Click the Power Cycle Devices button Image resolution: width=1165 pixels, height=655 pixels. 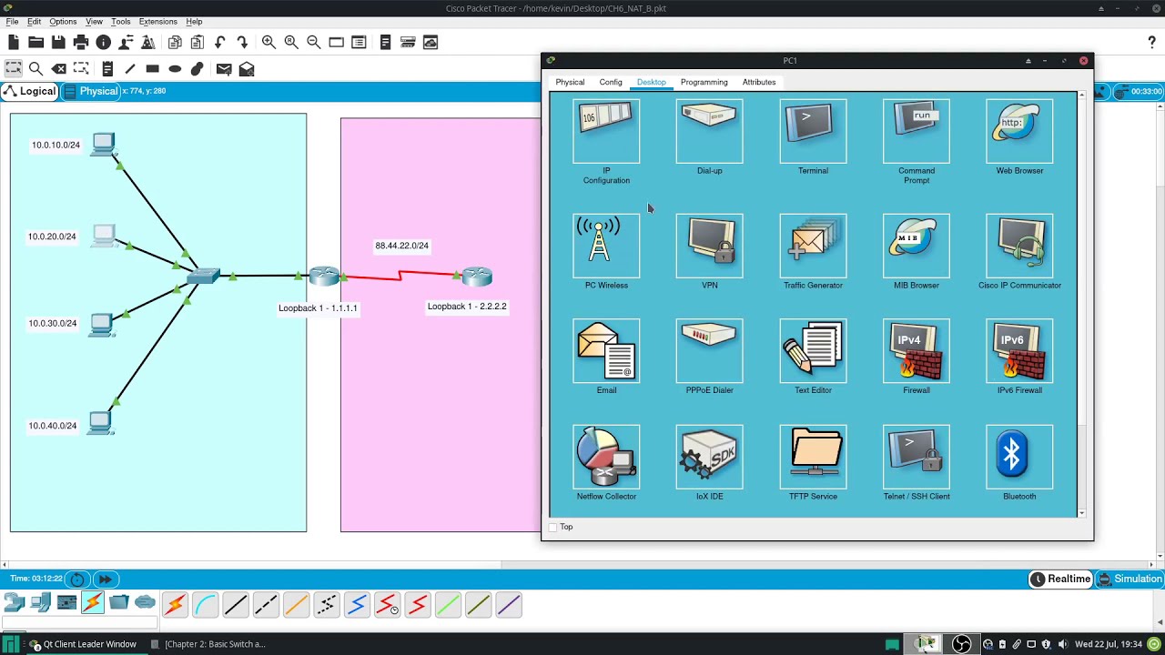77,579
